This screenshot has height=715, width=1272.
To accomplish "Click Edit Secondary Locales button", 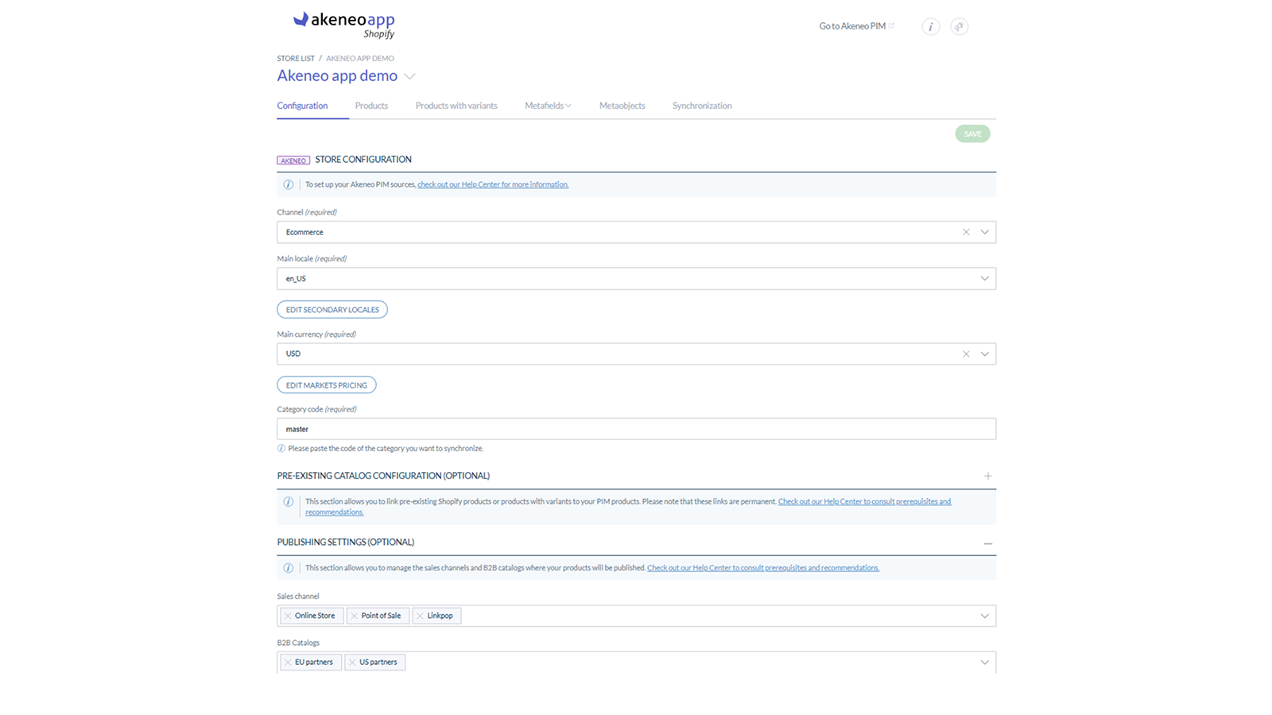I will pyautogui.click(x=332, y=309).
